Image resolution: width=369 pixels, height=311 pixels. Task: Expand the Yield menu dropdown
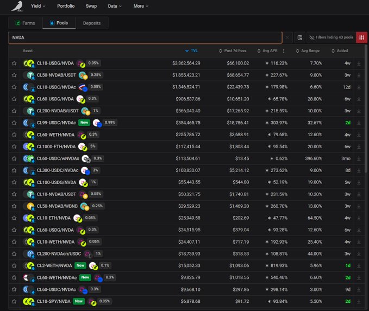38,6
